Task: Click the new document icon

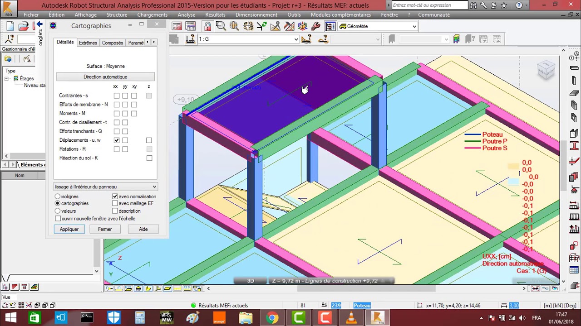Action: tap(10, 26)
